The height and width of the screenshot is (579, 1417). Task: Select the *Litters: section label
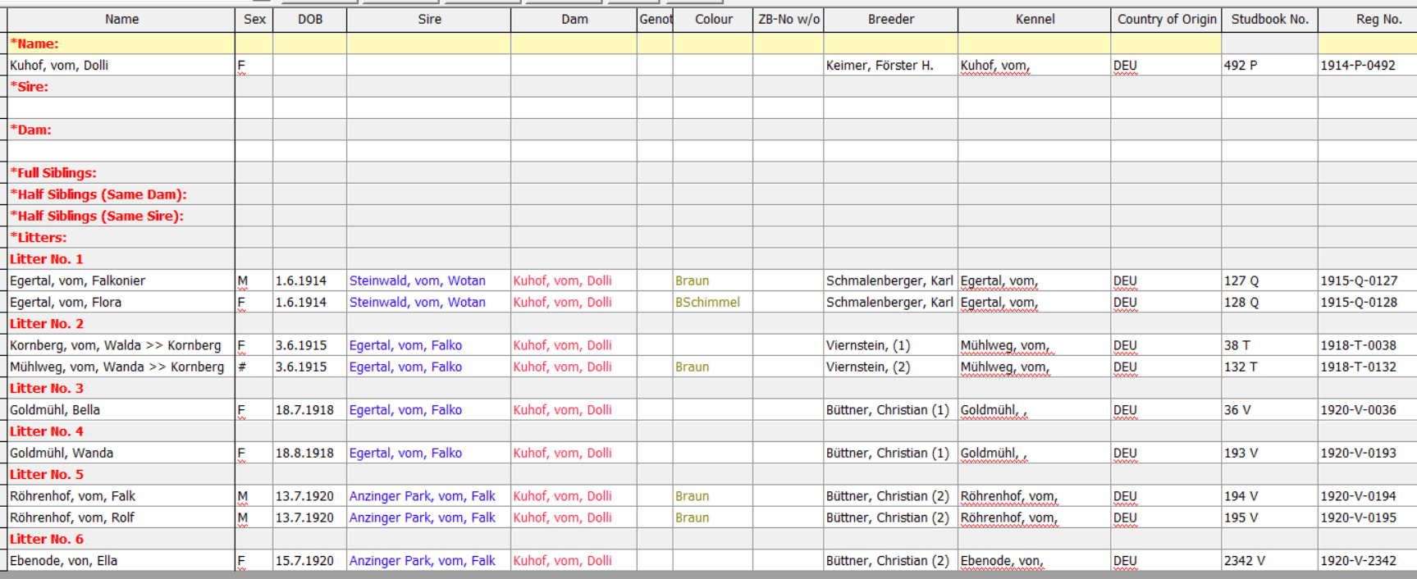click(x=39, y=237)
